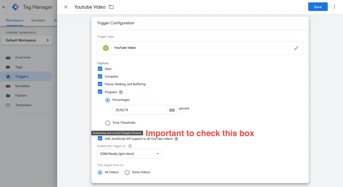The height and width of the screenshot is (187, 343).
Task: Toggle the Progress checkbox
Action: 100,92
